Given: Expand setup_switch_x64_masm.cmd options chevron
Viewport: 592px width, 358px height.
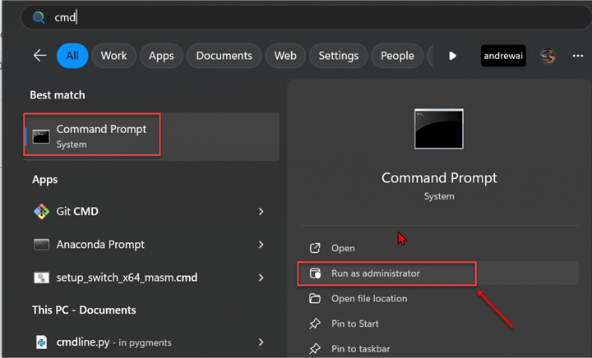Looking at the screenshot, I should 261,278.
